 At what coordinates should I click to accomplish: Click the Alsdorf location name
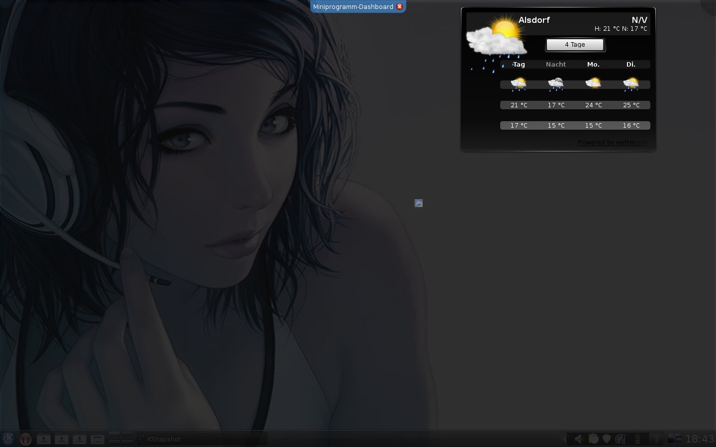point(534,20)
